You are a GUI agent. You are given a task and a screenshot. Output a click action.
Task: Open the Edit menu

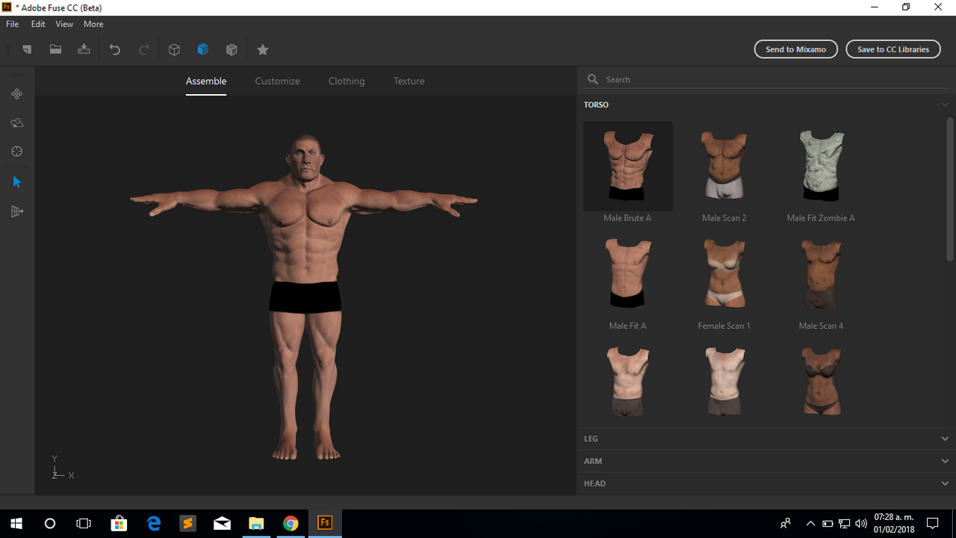click(38, 24)
